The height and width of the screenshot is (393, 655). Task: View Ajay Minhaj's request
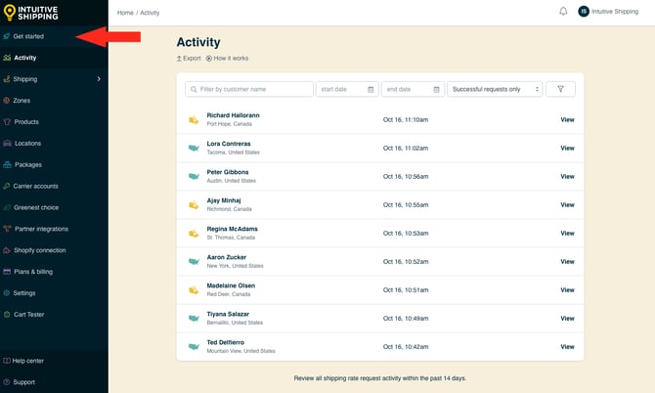click(567, 205)
